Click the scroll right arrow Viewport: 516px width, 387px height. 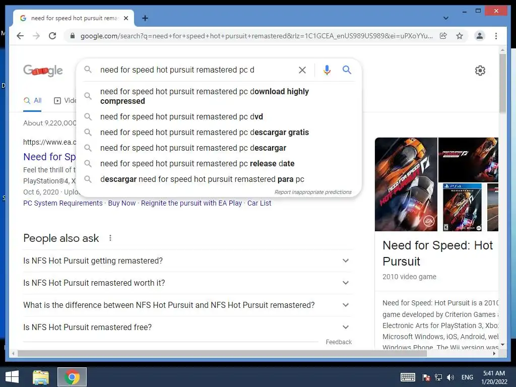(x=494, y=353)
